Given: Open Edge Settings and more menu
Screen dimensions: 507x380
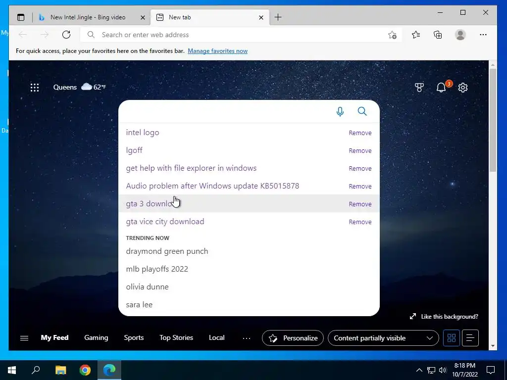Looking at the screenshot, I should coord(483,35).
